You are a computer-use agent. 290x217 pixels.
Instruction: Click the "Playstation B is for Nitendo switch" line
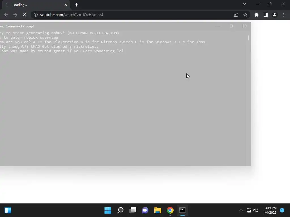pyautogui.click(x=103, y=42)
